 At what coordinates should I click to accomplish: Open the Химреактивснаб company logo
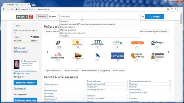[57, 56]
